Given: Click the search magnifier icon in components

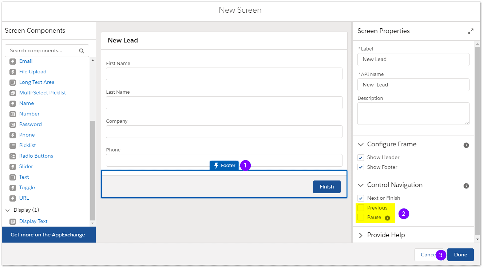Looking at the screenshot, I should click(x=82, y=51).
